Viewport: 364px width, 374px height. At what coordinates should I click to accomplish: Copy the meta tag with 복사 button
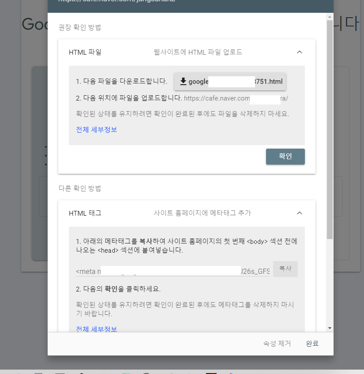tap(285, 269)
